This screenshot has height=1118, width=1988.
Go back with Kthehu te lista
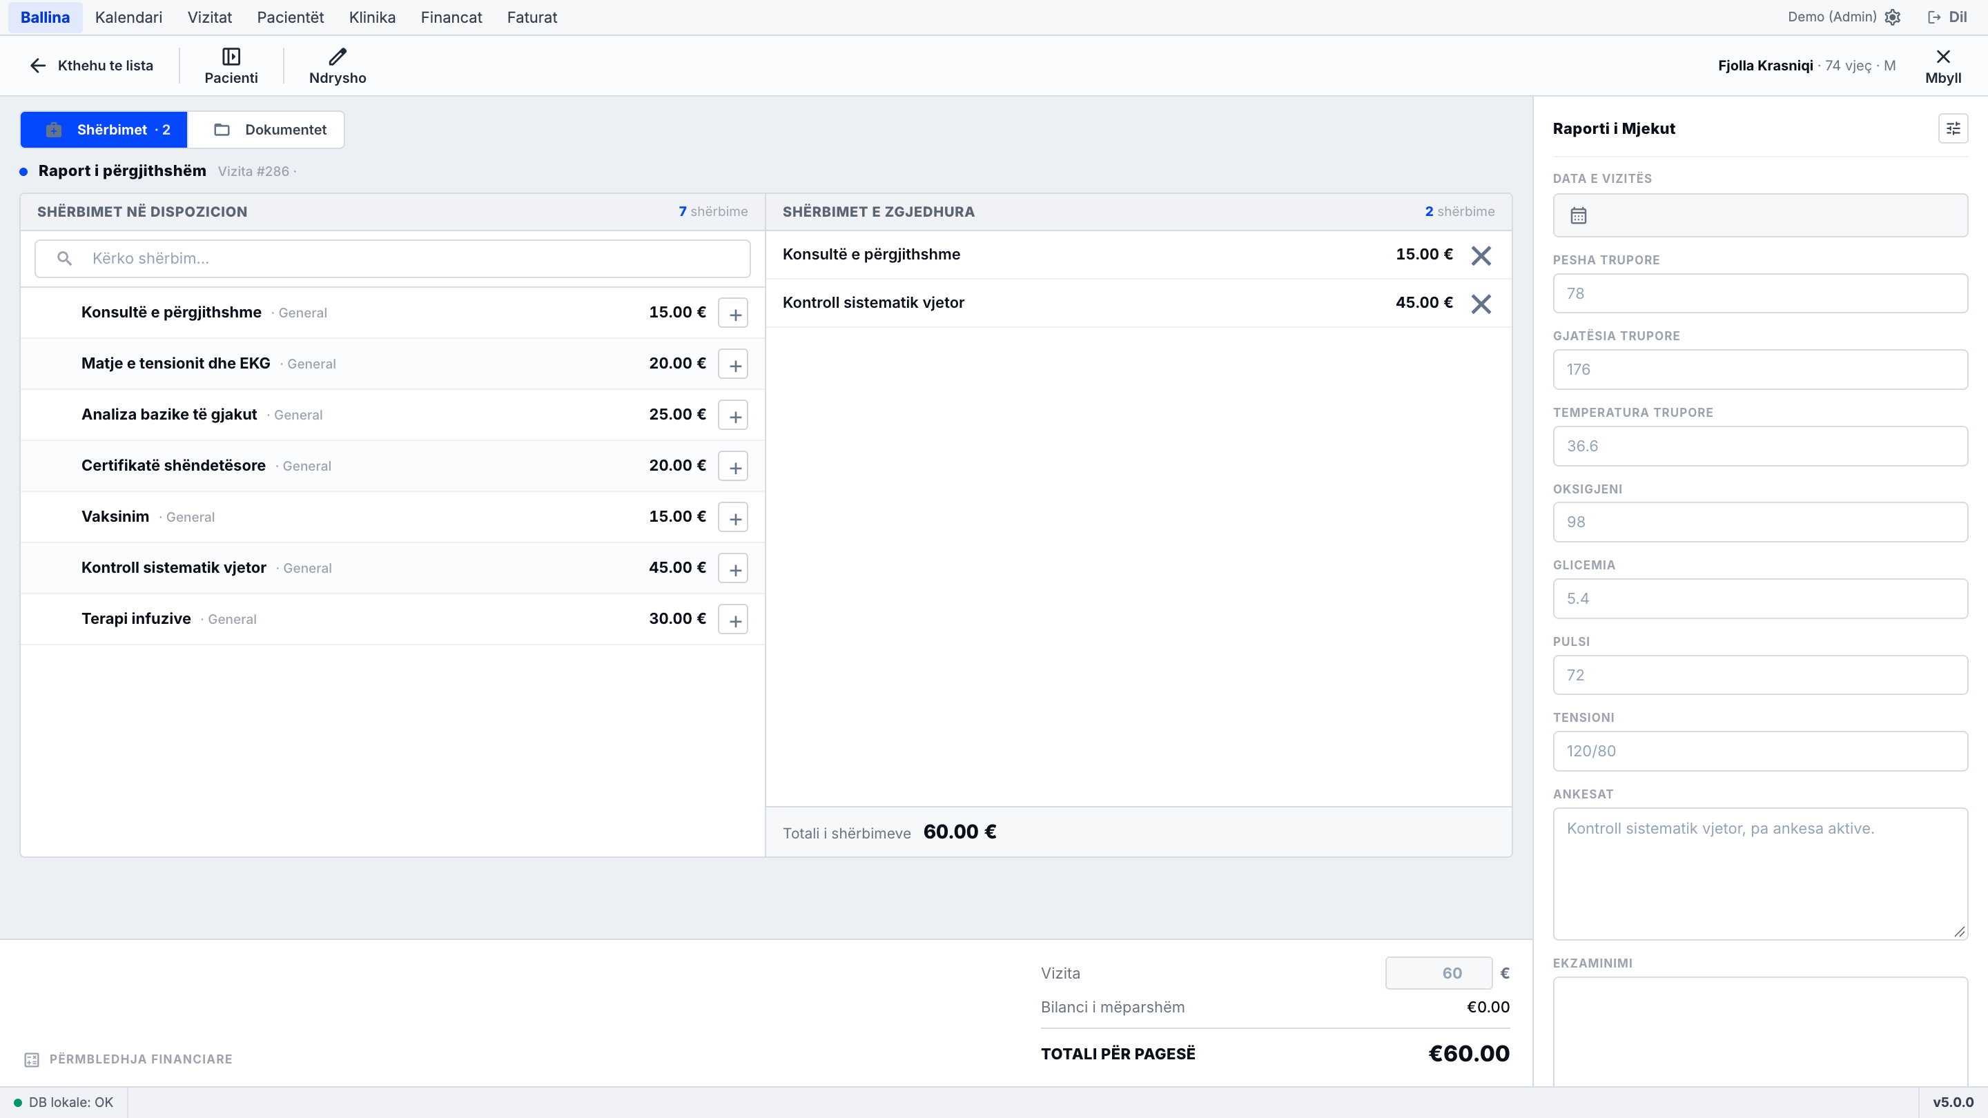91,66
